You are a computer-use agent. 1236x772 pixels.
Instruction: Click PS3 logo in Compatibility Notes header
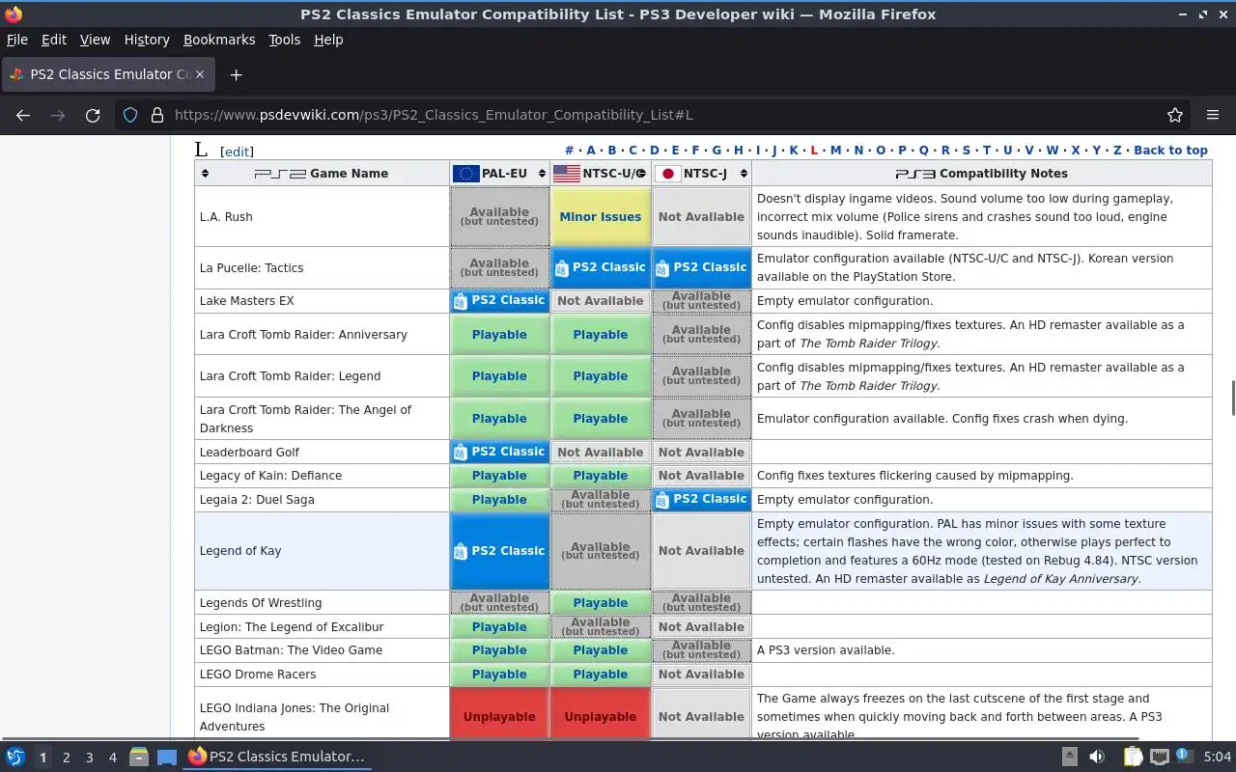(x=915, y=174)
